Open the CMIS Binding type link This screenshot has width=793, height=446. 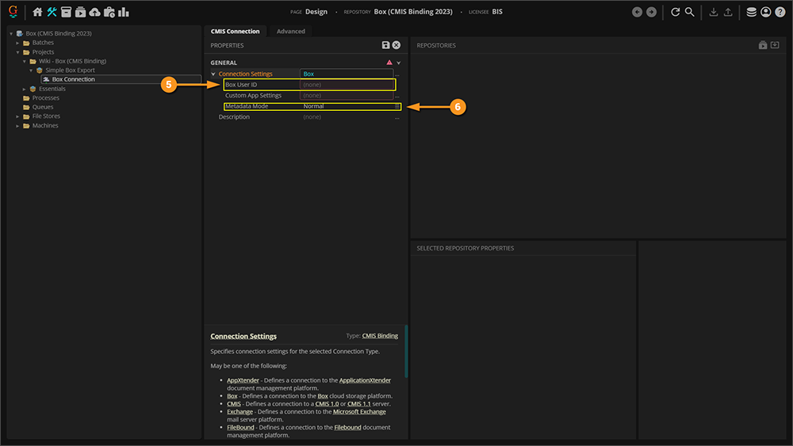coord(380,336)
